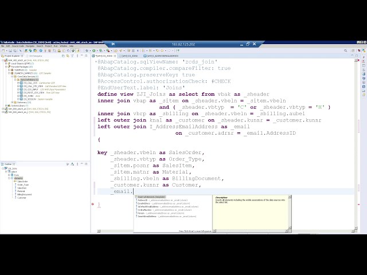
Task: Click the green Run toolbar icon
Action: tap(94, 51)
